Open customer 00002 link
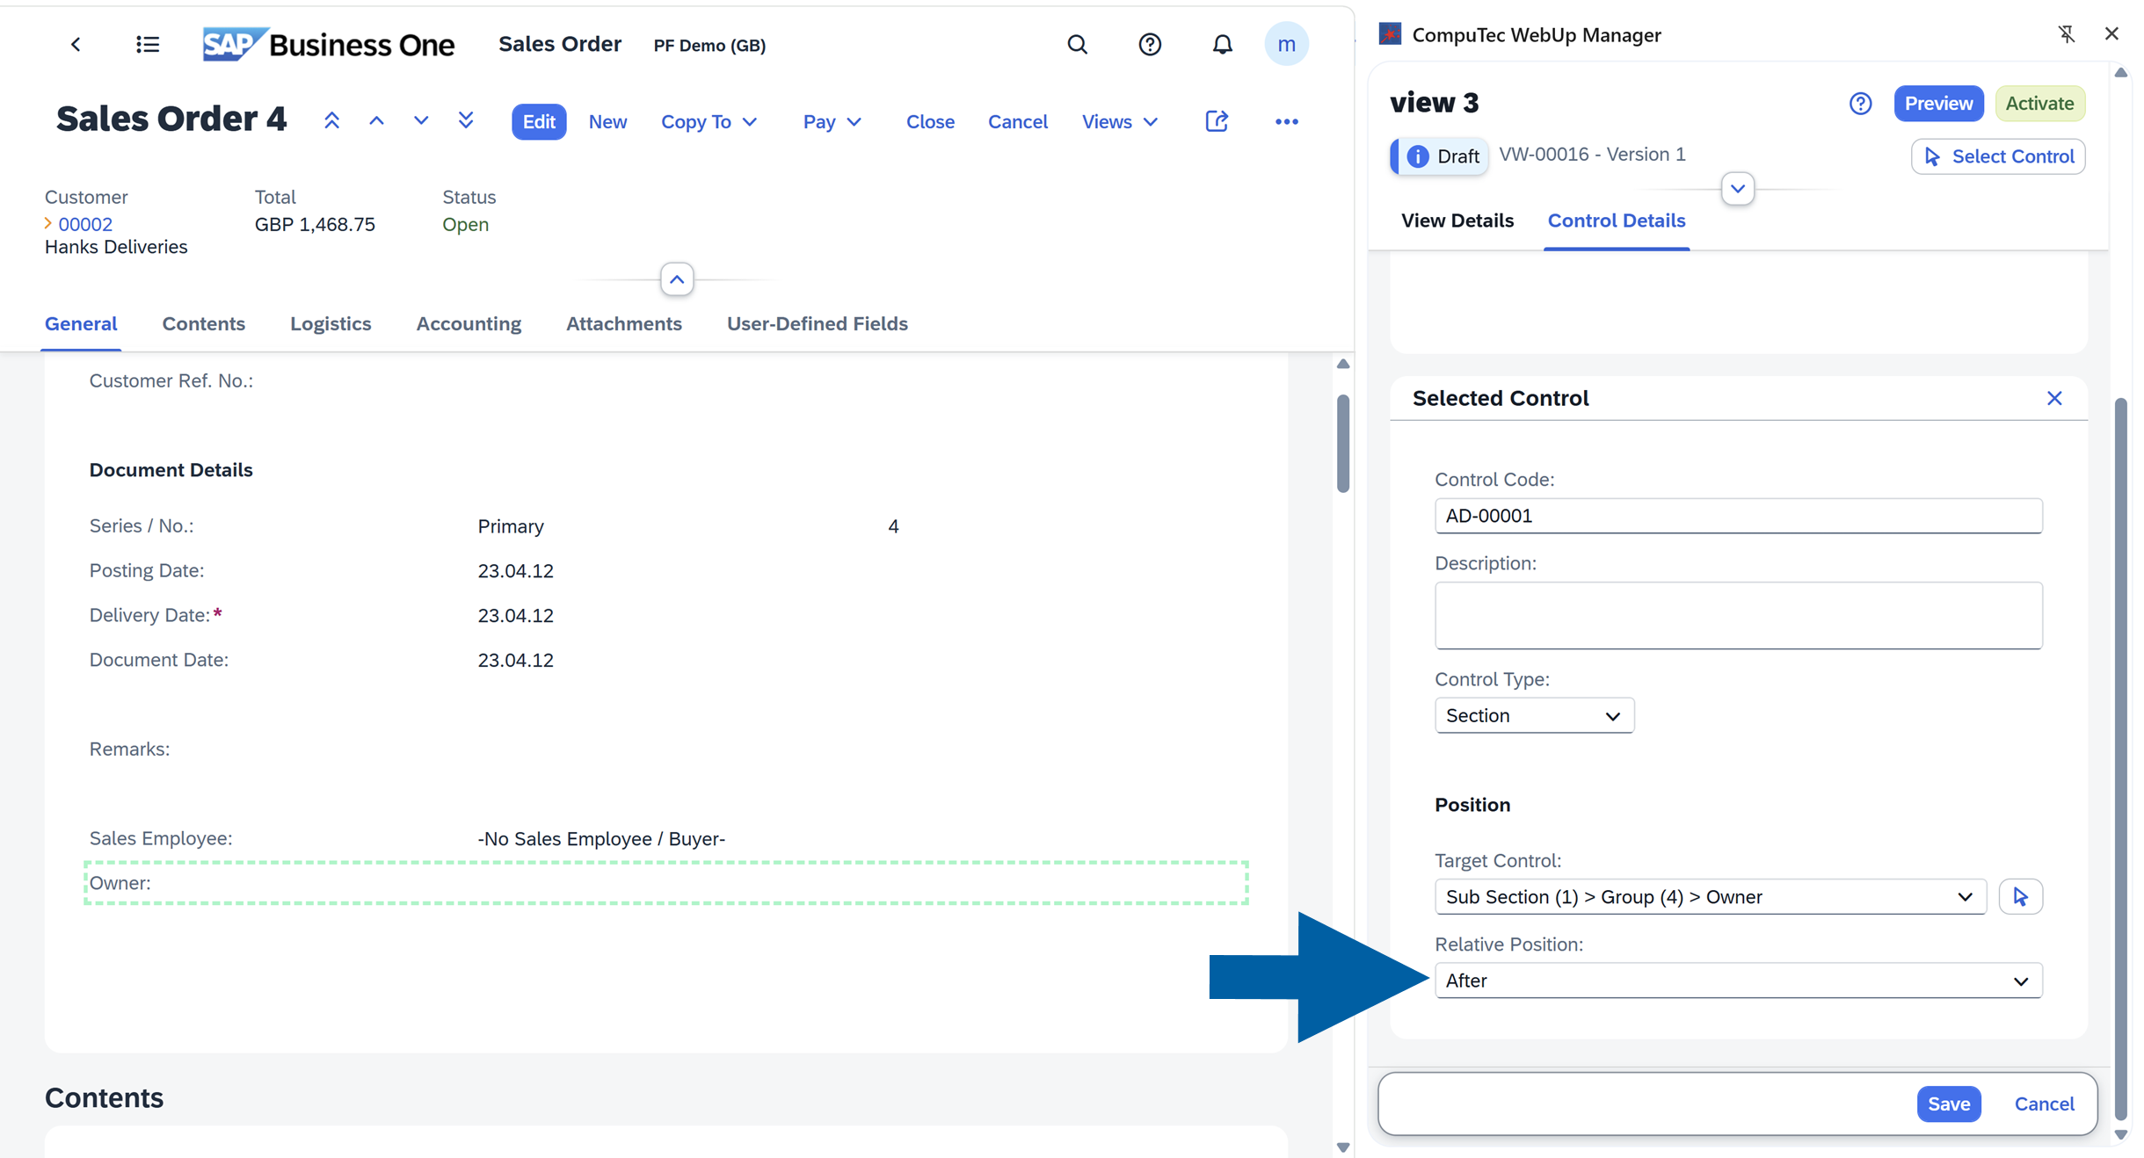The width and height of the screenshot is (2144, 1158). point(85,224)
